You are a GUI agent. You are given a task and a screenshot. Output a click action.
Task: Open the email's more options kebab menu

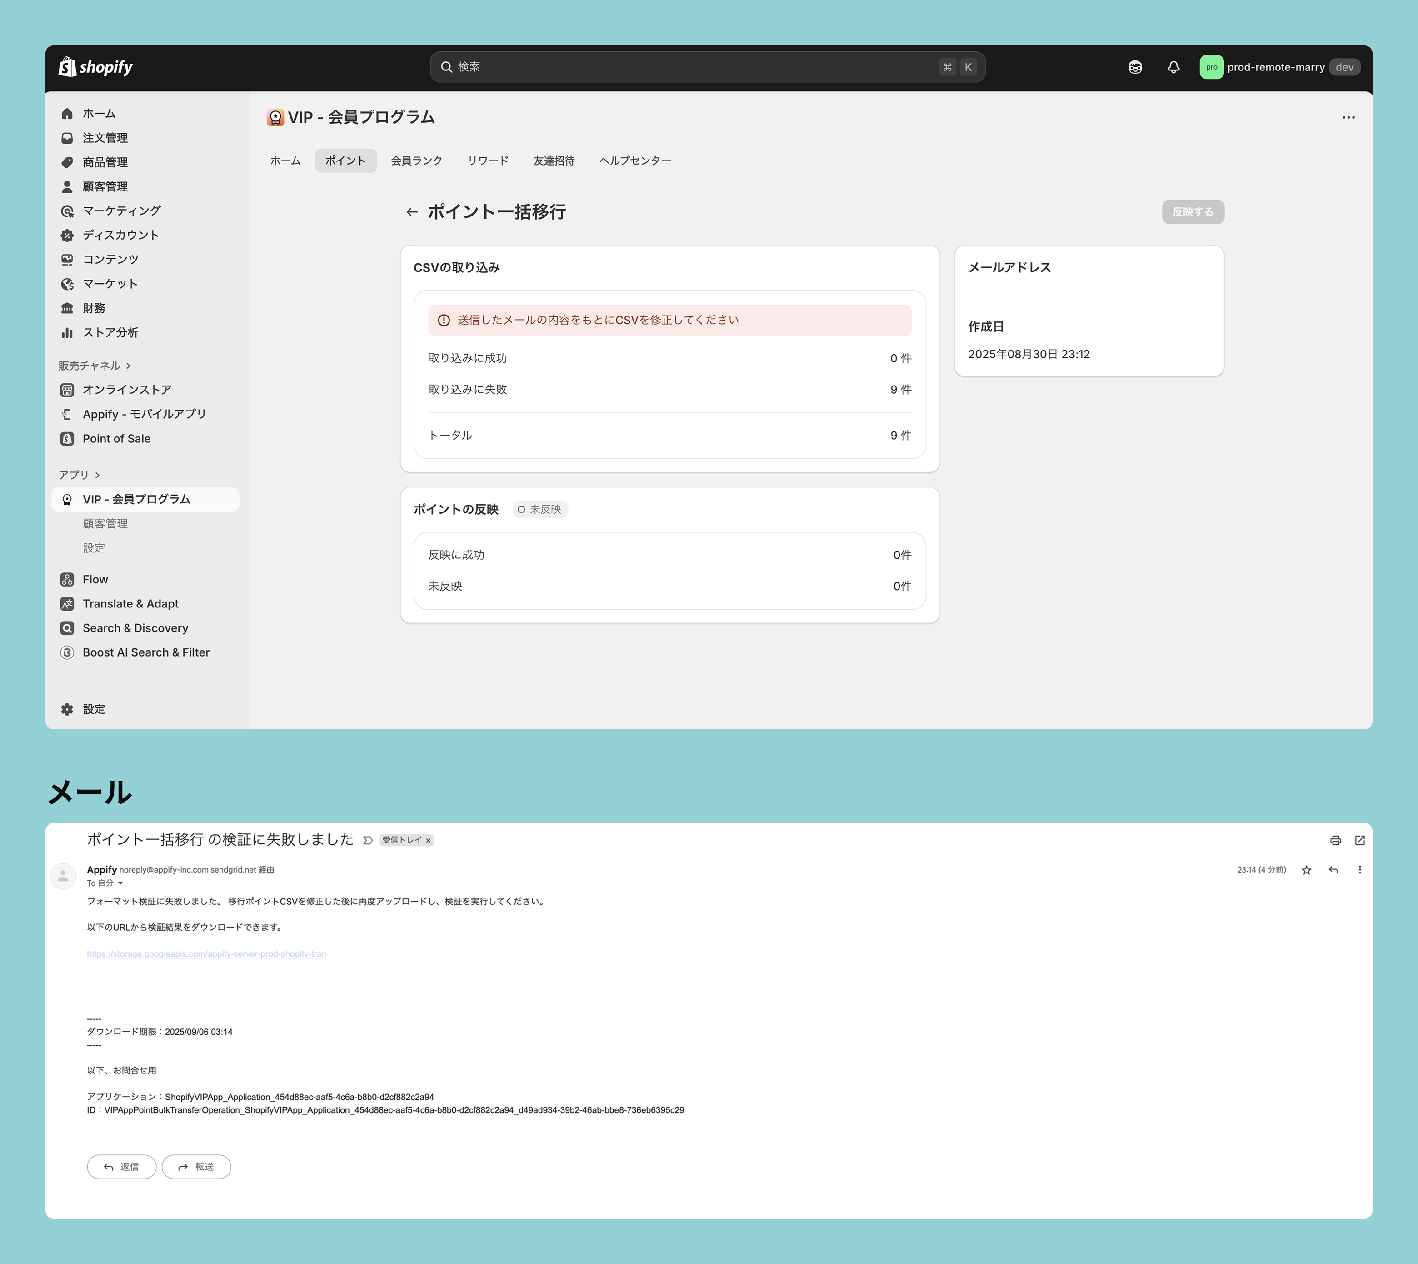[x=1360, y=870]
